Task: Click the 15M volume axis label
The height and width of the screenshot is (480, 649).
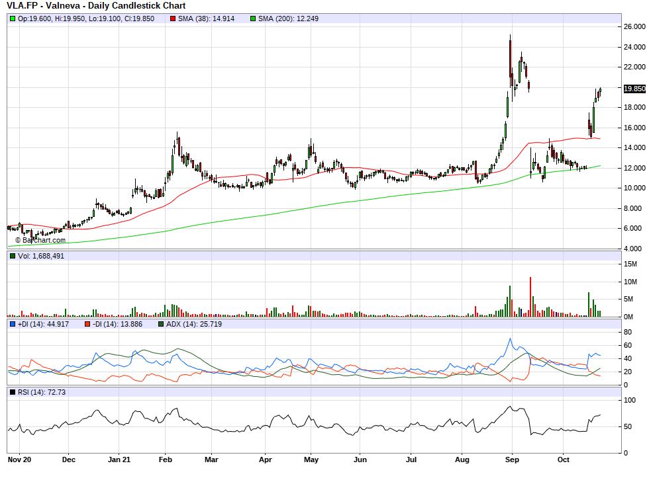Action: coord(630,264)
